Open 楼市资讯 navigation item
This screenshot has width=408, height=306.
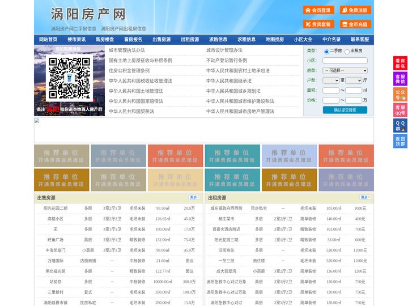point(76,40)
